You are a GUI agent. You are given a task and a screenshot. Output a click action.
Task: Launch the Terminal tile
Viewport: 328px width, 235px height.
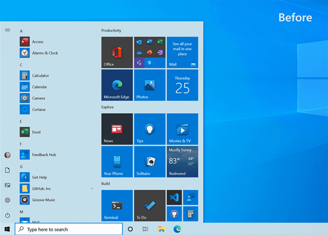[117, 206]
